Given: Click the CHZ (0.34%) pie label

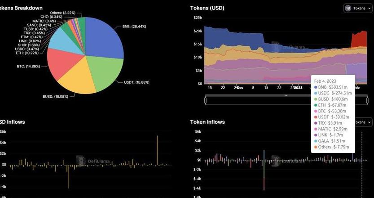Looking at the screenshot, I should click(x=51, y=17).
